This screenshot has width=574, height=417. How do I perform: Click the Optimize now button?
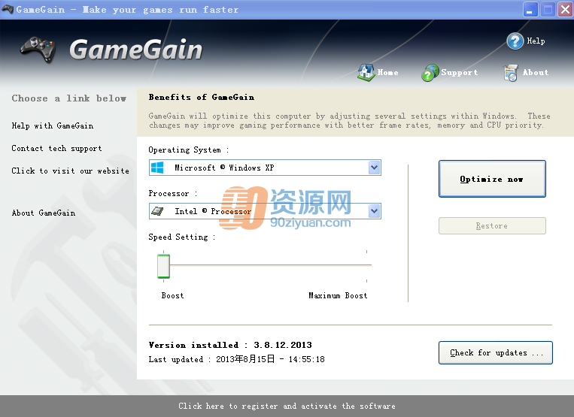pyautogui.click(x=492, y=179)
